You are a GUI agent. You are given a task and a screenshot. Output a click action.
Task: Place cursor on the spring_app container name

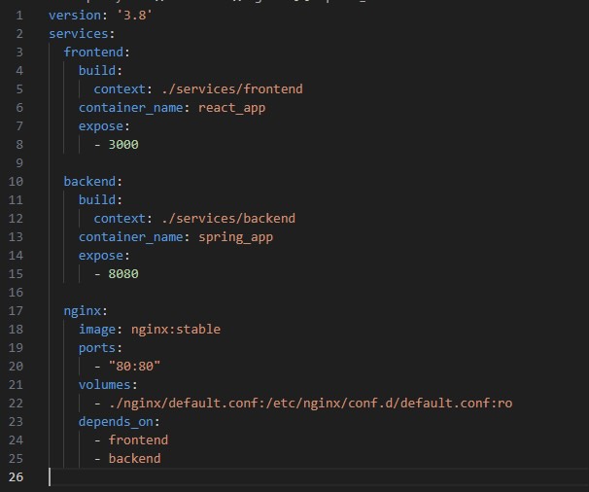point(235,237)
